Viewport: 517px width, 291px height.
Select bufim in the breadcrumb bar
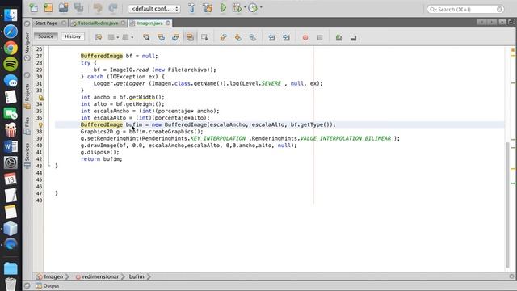[137, 276]
